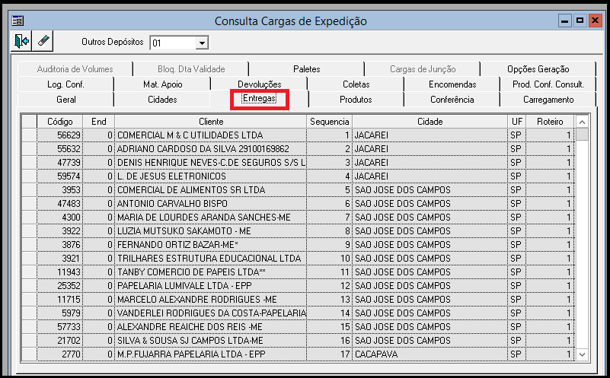Click the scroll up arrow of the grid
Viewport: 610px width, 378px height.
point(582,122)
